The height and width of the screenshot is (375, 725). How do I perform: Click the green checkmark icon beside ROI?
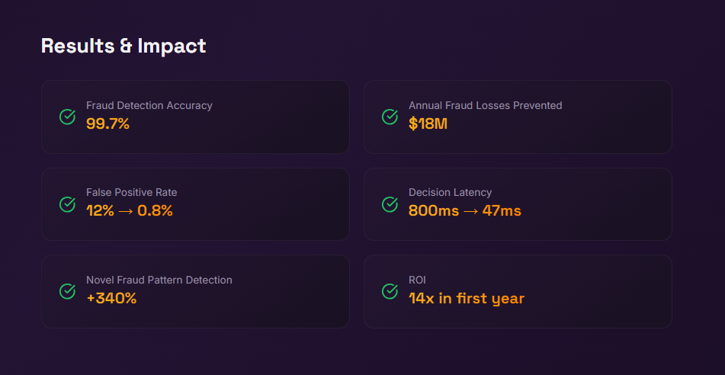point(390,291)
